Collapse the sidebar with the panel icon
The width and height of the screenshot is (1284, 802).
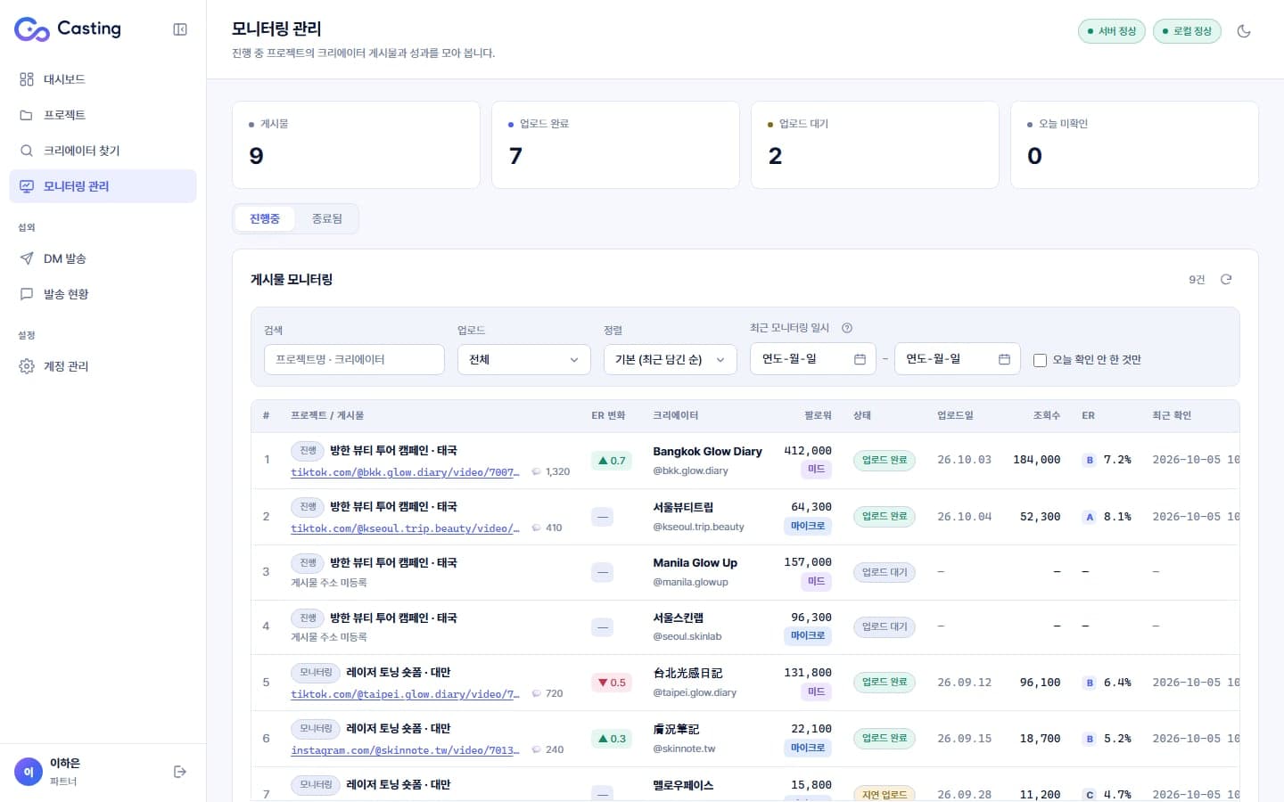pyautogui.click(x=180, y=29)
